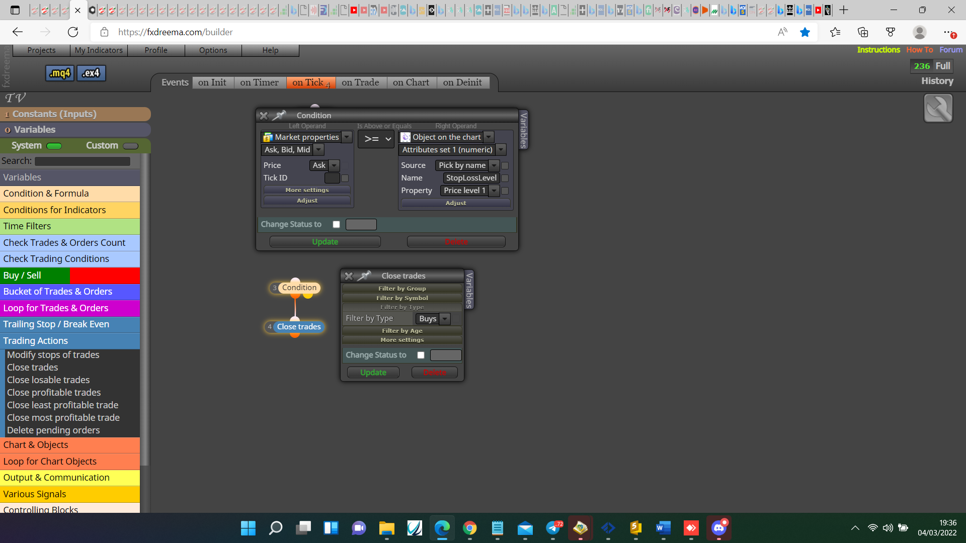
Task: Switch to the on Trade event tab
Action: click(x=360, y=82)
